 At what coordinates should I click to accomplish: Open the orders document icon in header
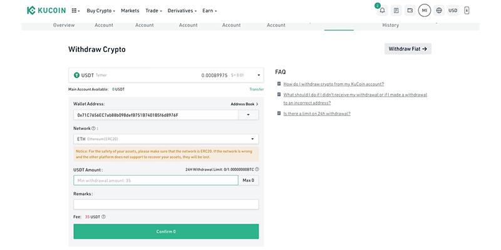pos(396,11)
